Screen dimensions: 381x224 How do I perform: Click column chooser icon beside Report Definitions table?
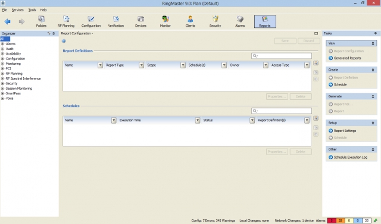(316, 63)
